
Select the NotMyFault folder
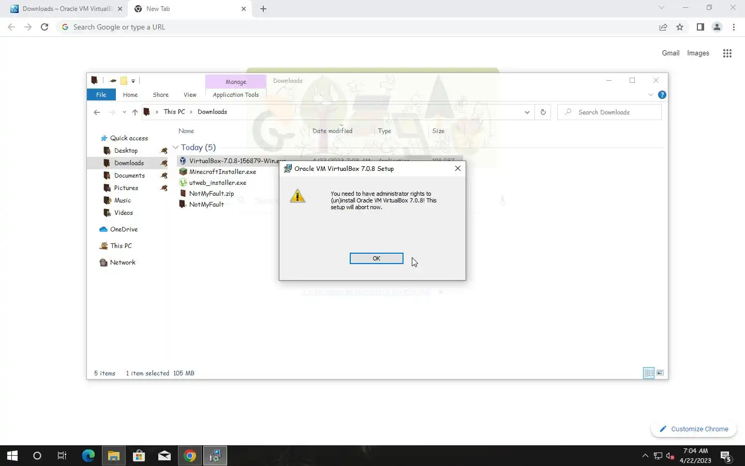(x=206, y=205)
